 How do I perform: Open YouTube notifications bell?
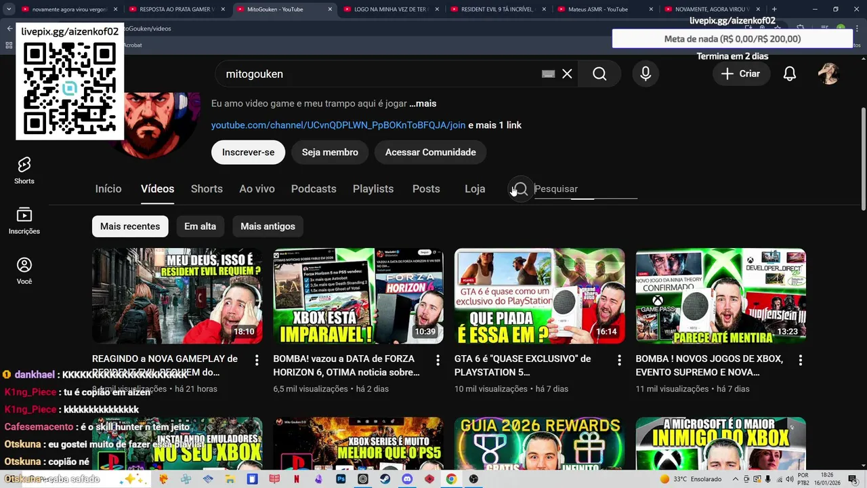click(790, 74)
